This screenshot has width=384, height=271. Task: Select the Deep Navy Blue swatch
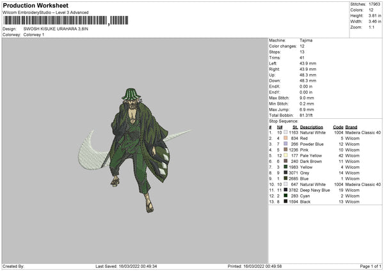(x=285, y=190)
